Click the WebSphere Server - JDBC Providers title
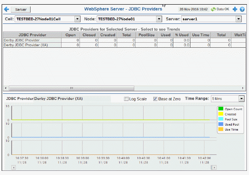Screen dimensions: 249x175 (123, 9)
